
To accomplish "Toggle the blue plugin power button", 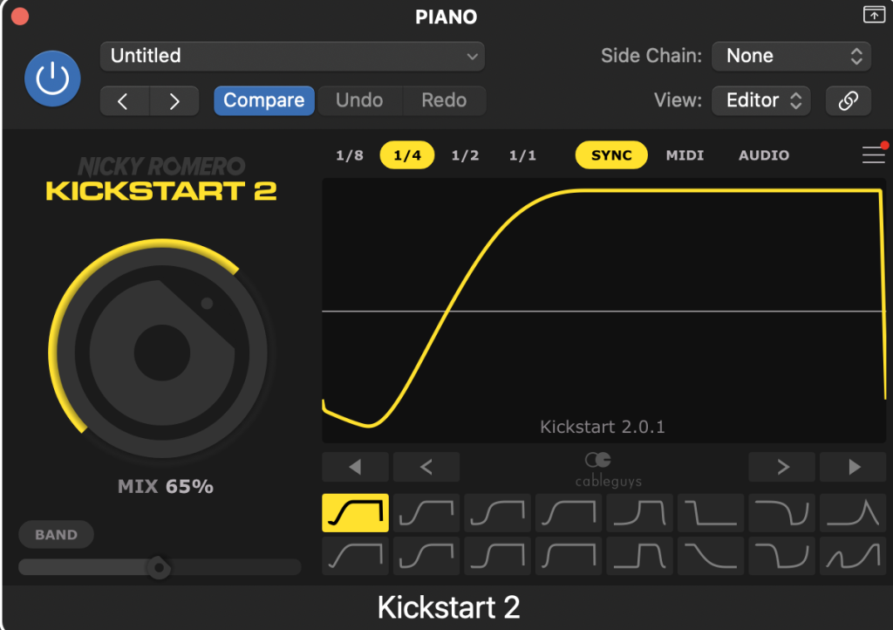I will pos(52,79).
